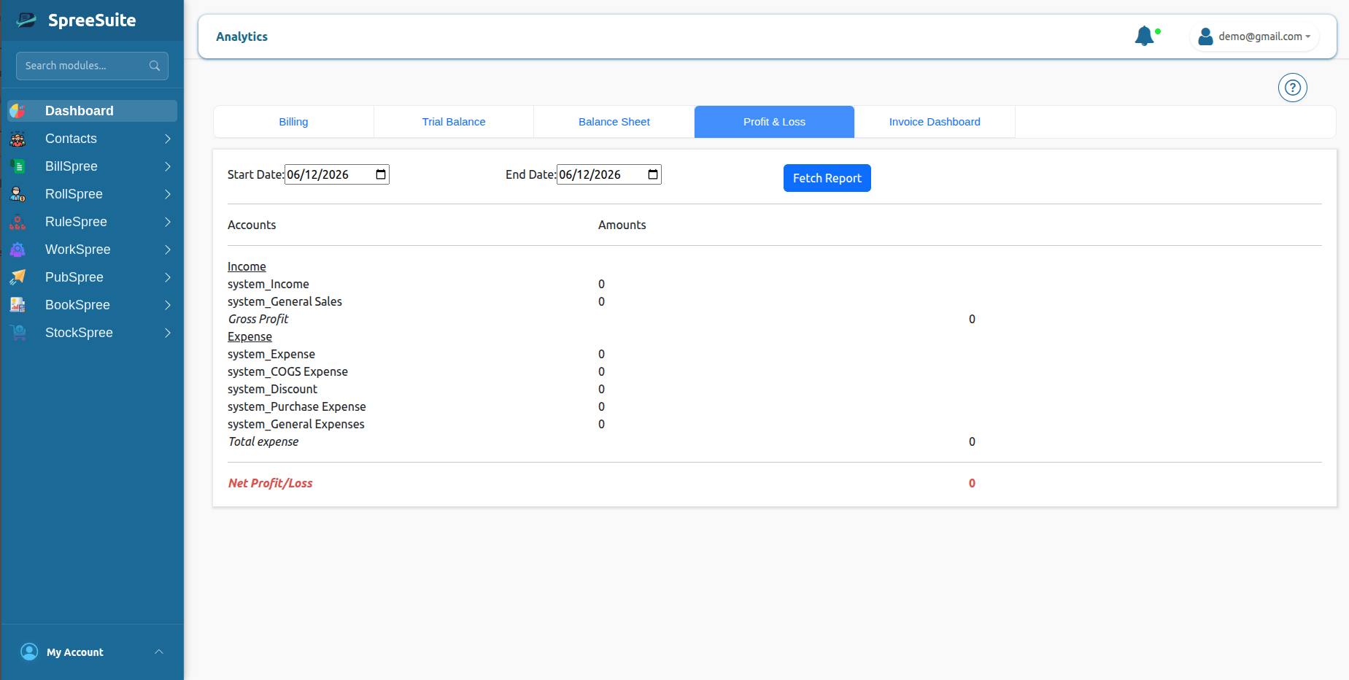
Task: Click the Fetch Report button
Action: 827,178
